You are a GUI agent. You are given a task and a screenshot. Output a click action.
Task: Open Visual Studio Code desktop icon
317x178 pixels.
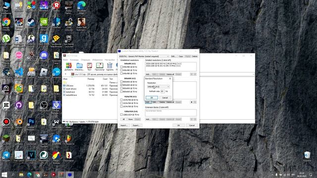pyautogui.click(x=19, y=72)
